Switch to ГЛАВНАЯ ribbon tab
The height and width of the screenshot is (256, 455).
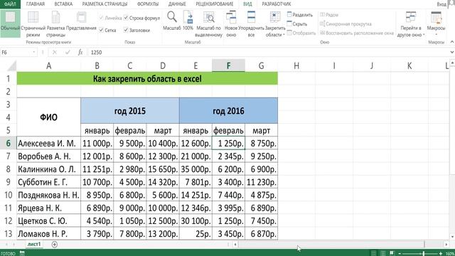tap(36, 4)
